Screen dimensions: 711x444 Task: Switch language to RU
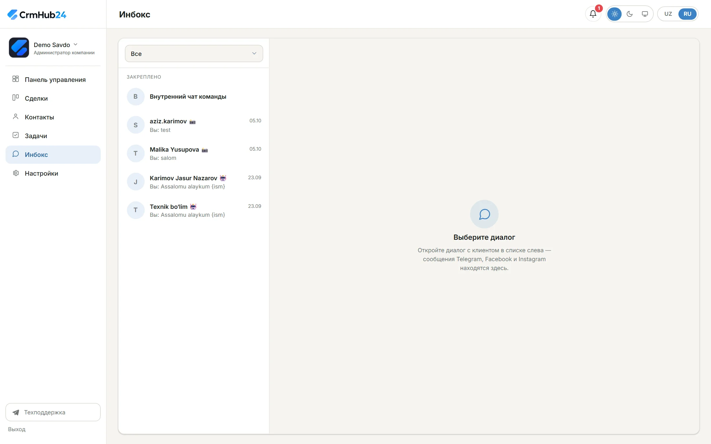pos(687,14)
